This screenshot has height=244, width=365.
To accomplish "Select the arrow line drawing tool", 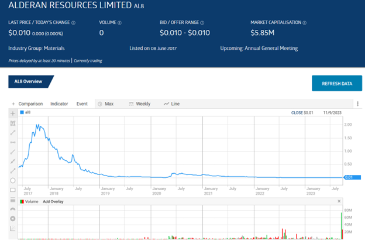I will click(13, 171).
